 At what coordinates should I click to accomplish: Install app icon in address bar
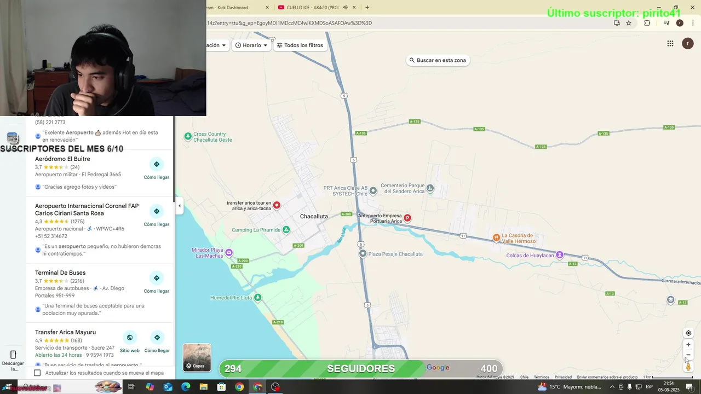(617, 23)
